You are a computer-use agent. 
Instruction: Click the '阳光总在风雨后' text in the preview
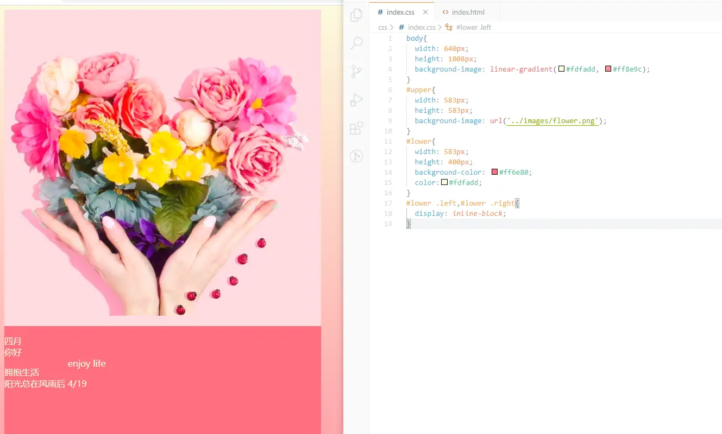click(35, 384)
